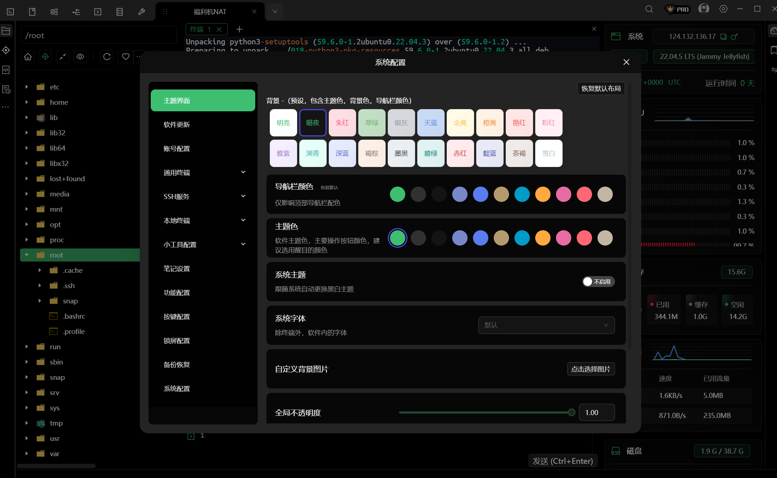
Task: Click the 恢复默认布局 button
Action: (601, 88)
